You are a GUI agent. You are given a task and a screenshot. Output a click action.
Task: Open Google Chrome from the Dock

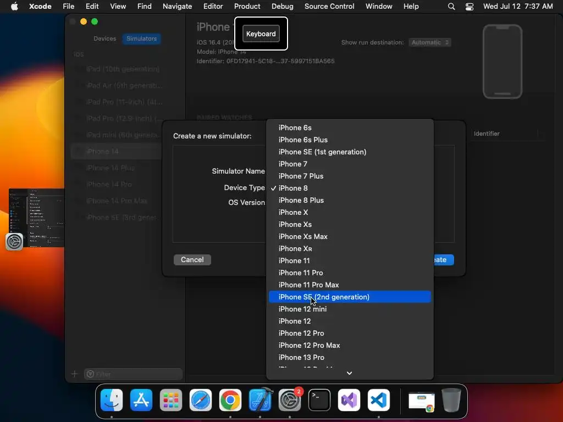230,400
